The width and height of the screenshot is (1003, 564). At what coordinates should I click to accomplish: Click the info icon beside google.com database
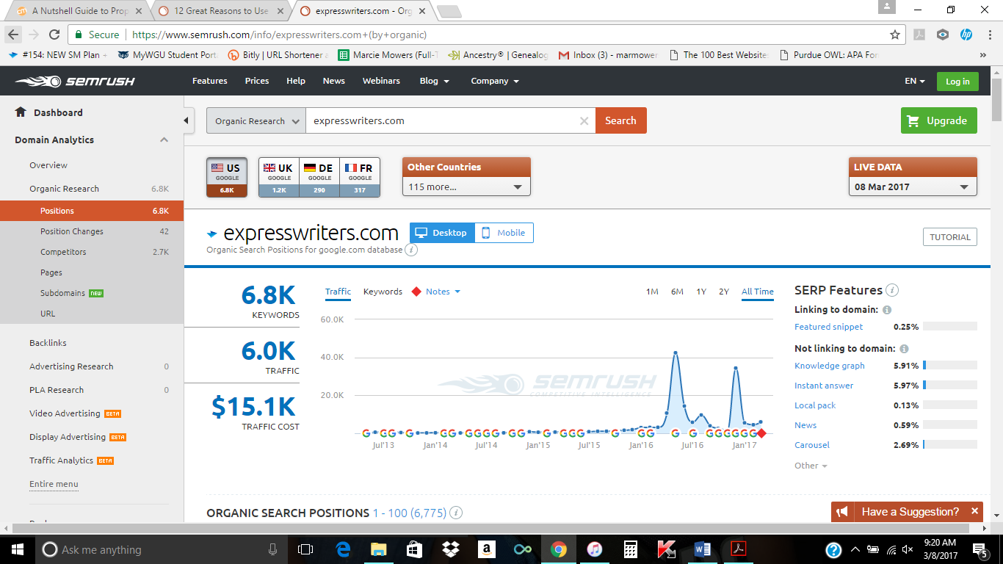pos(412,250)
